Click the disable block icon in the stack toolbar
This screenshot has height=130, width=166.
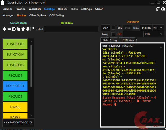pyautogui.click(x=14, y=29)
